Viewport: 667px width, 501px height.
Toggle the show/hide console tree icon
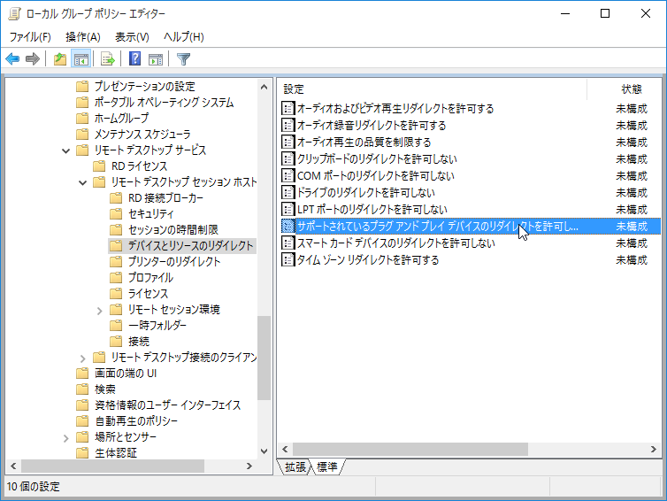click(x=81, y=58)
